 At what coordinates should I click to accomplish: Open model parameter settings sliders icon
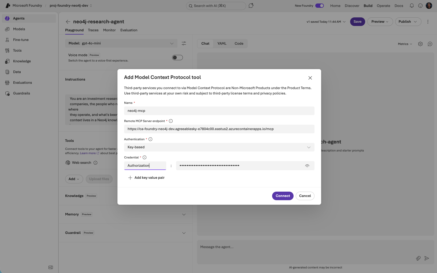click(x=184, y=43)
